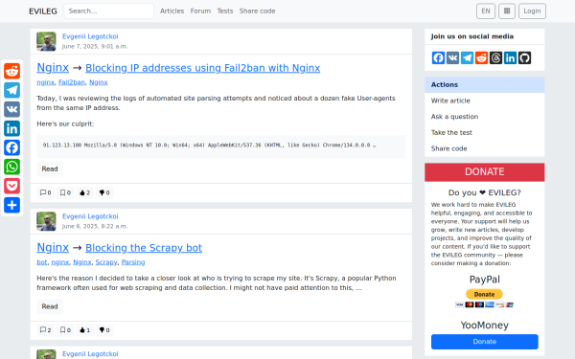Open more share options plus icon
Screen dimensions: 575x359
[11, 205]
